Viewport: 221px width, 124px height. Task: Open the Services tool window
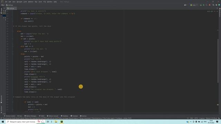[83, 116]
